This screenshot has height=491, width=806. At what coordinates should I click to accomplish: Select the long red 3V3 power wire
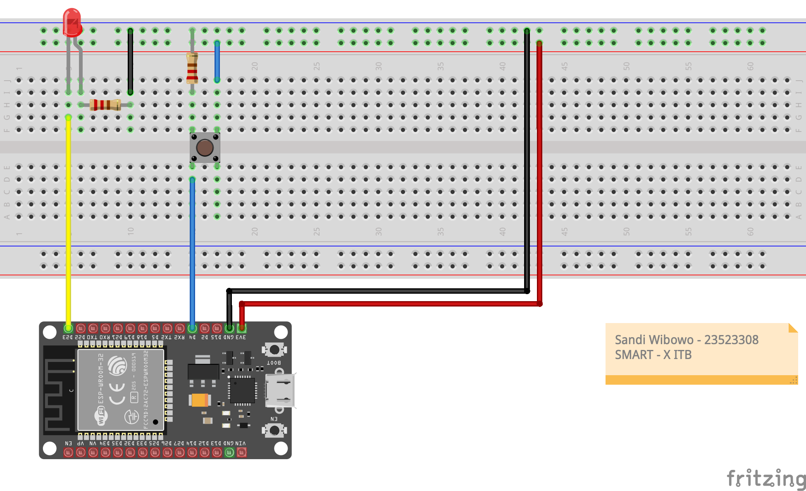coord(539,174)
